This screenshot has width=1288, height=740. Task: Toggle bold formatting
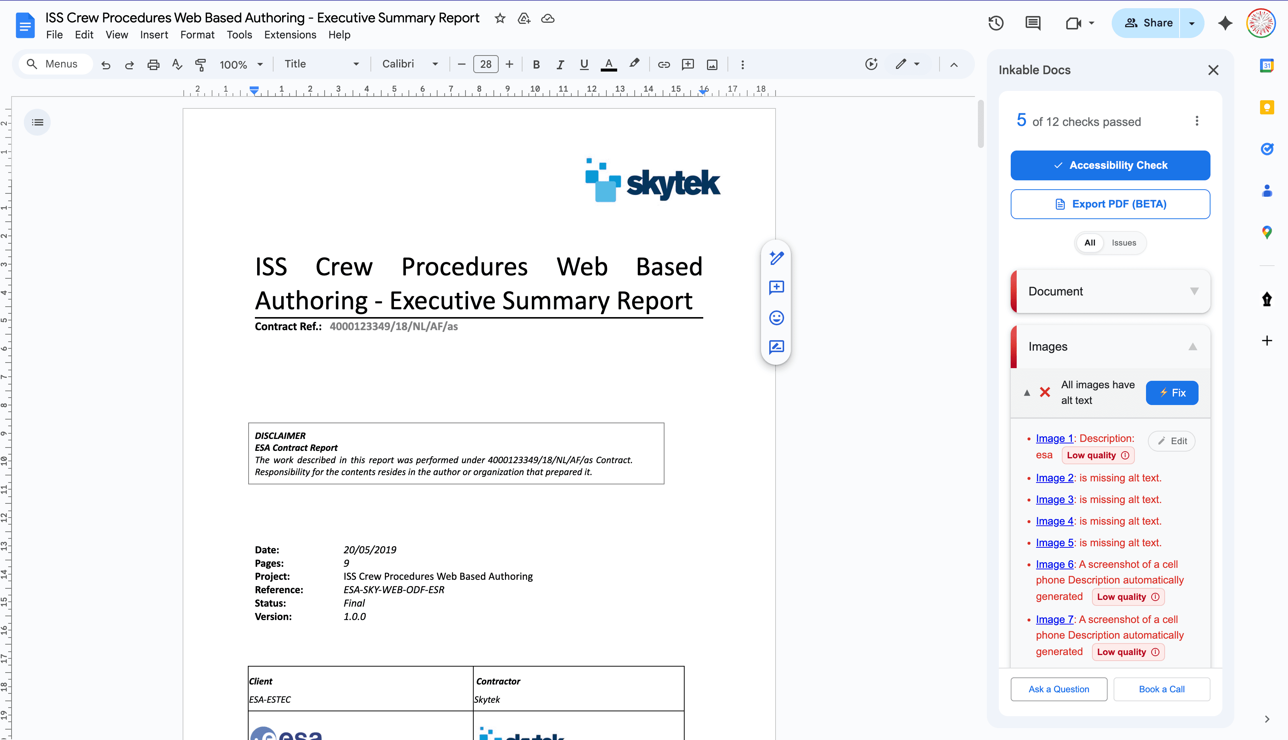click(536, 64)
